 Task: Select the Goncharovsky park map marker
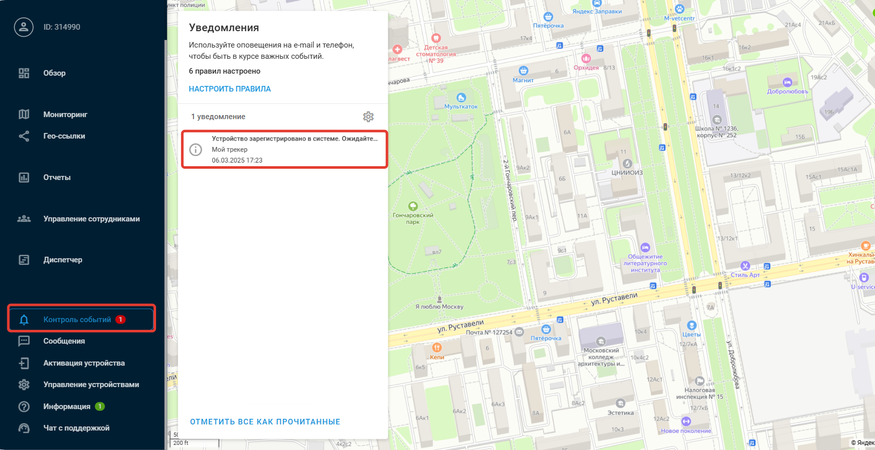coord(413,206)
